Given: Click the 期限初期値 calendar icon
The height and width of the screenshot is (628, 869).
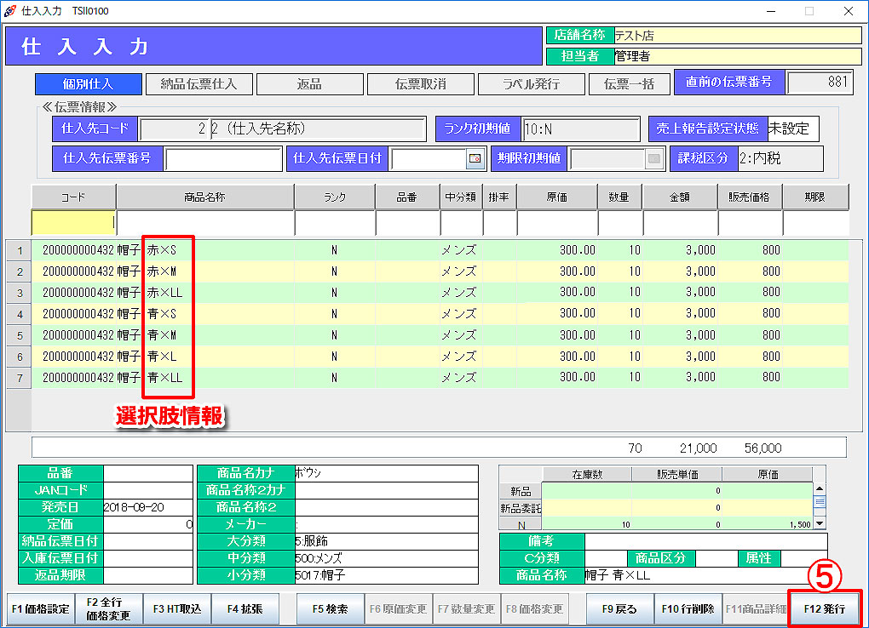Looking at the screenshot, I should click(653, 158).
